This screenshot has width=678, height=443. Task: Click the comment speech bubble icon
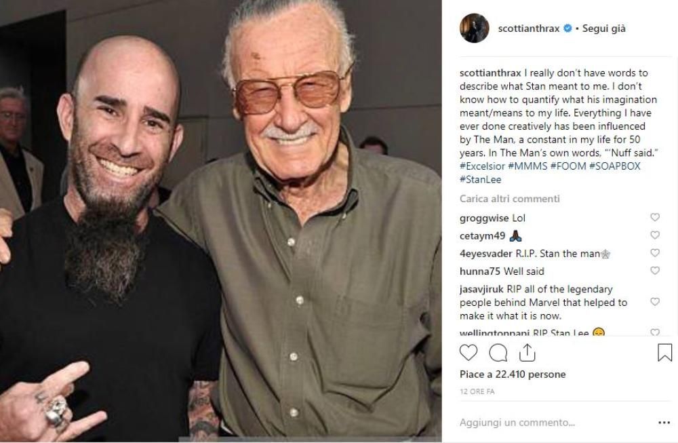tap(498, 353)
